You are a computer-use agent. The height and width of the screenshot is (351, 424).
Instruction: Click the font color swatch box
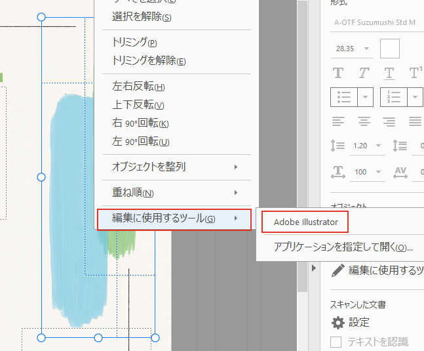point(390,49)
